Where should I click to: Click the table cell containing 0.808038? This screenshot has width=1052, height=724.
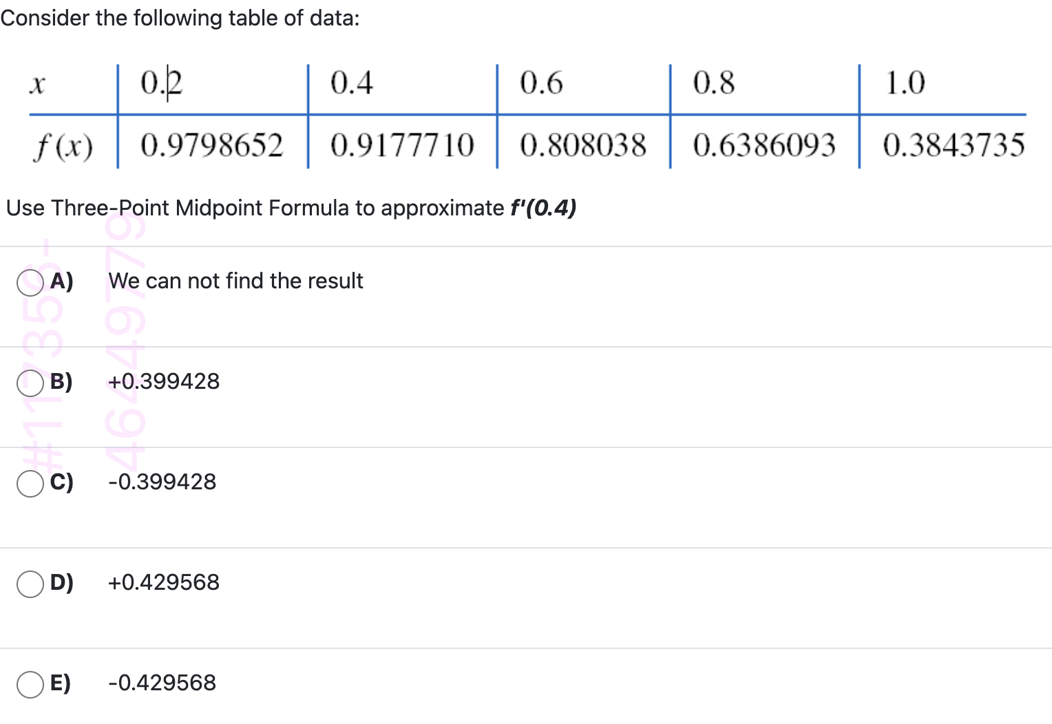[583, 145]
